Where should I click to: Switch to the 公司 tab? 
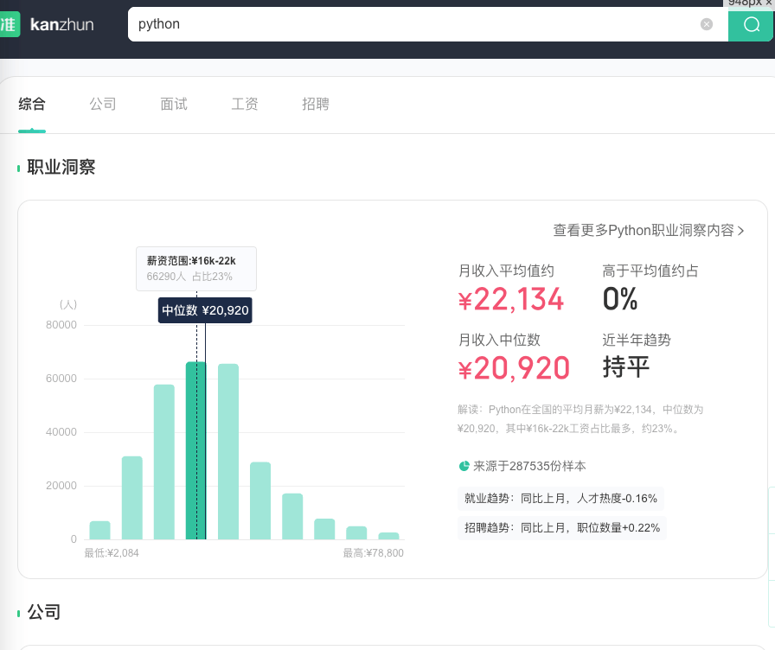click(x=103, y=104)
